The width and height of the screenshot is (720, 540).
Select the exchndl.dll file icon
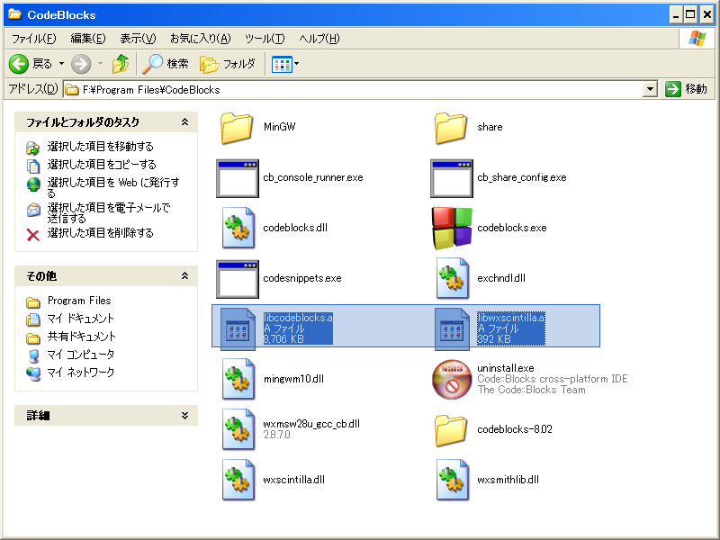(x=453, y=278)
